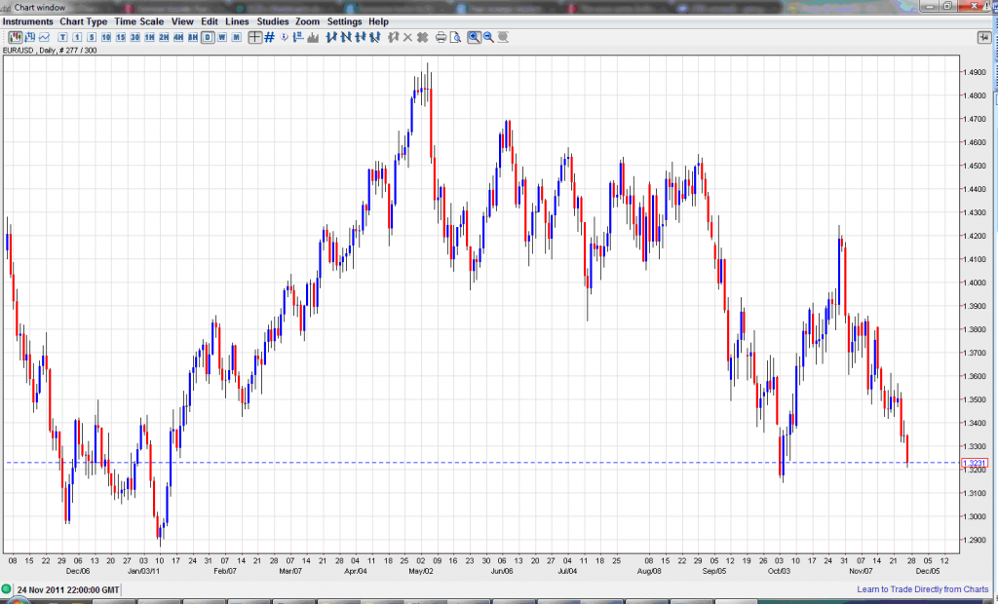Choose the 2H time scale button
Image resolution: width=998 pixels, height=604 pixels.
tap(164, 38)
